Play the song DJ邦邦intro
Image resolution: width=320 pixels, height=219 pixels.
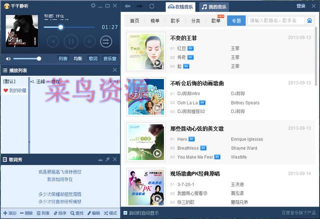[x=188, y=93]
